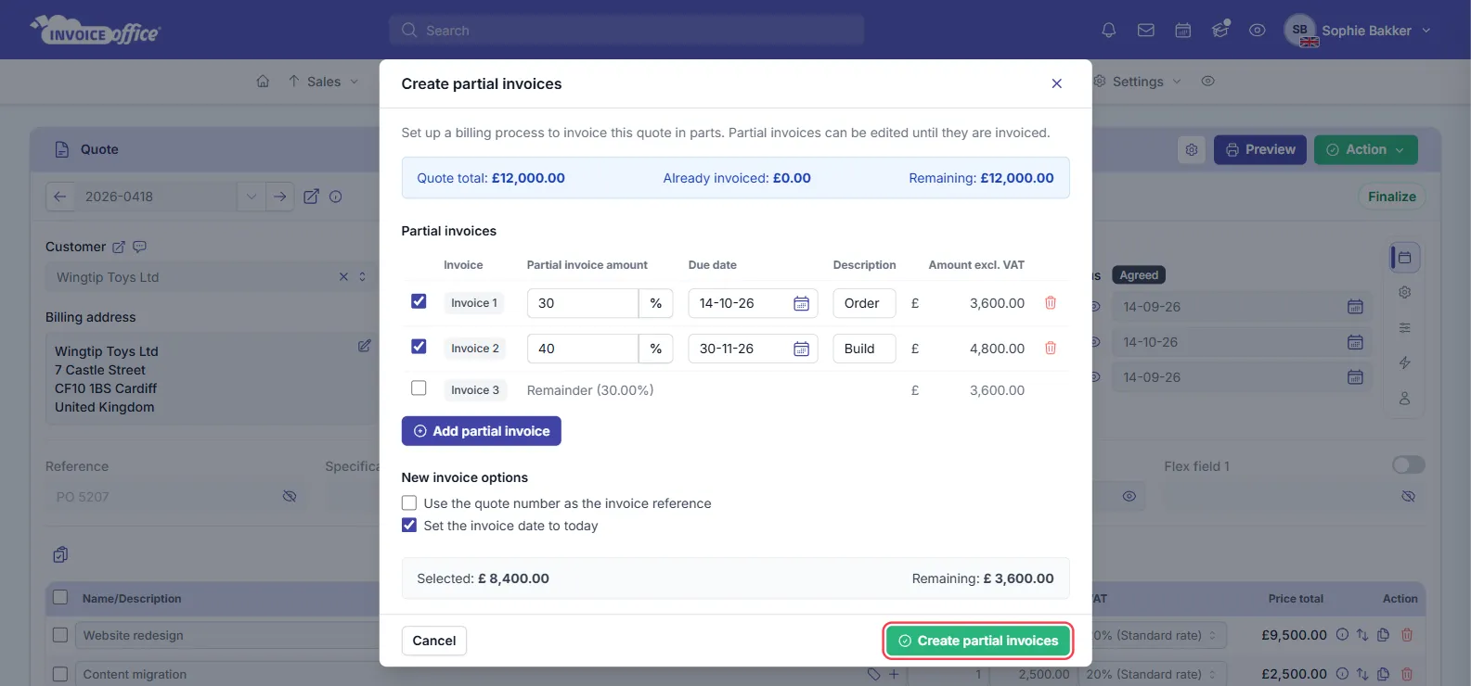The height and width of the screenshot is (686, 1471).
Task: Click the Finalize button
Action: (x=1392, y=197)
